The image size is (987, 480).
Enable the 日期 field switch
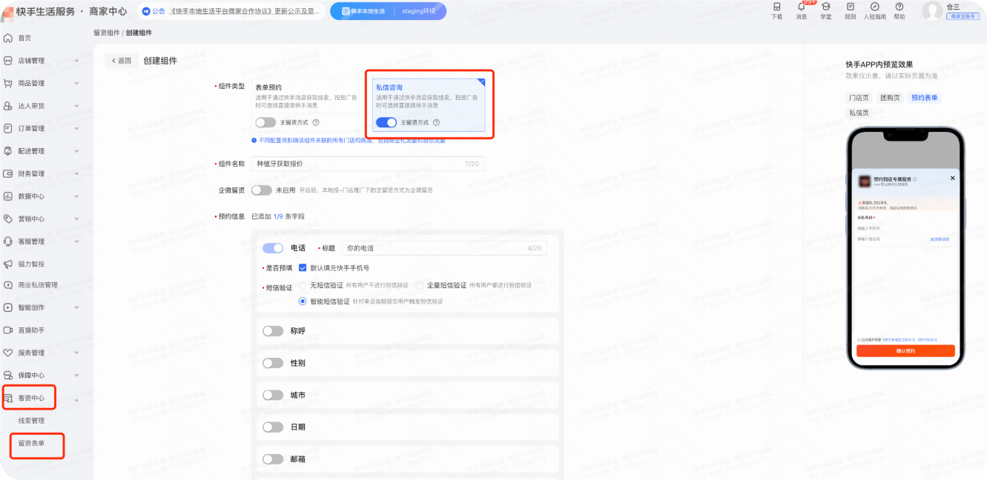point(273,427)
